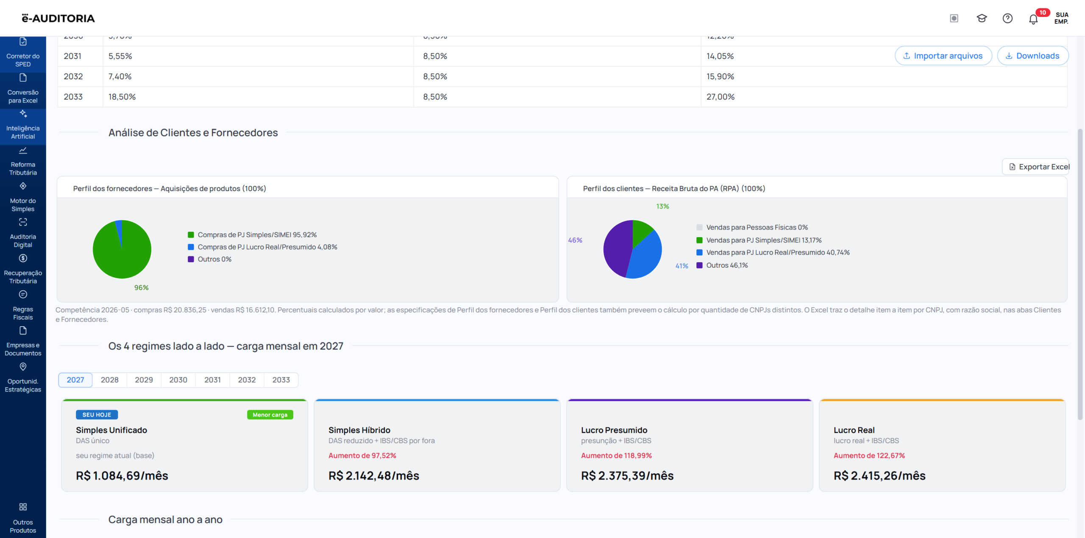Click the Importar arquivos button

(943, 56)
